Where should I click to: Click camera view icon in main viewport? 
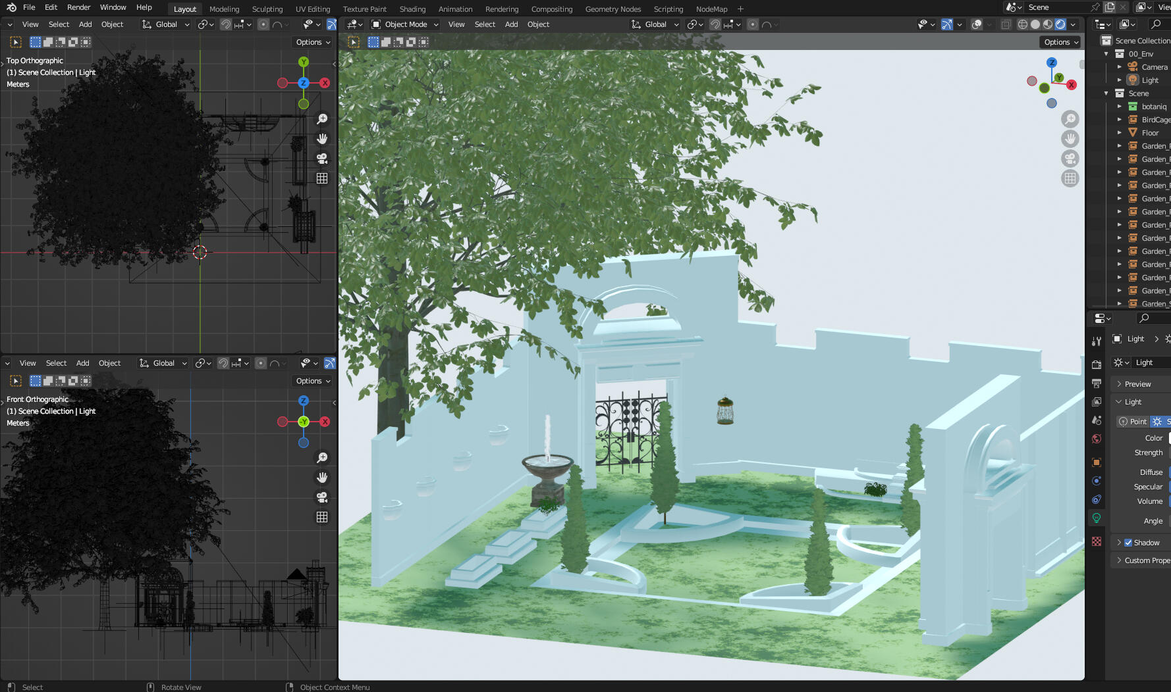tap(1070, 159)
